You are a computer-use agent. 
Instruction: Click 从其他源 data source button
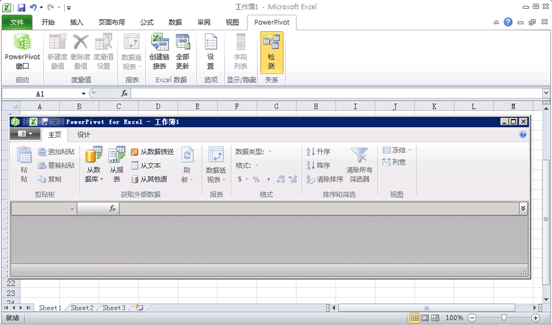pos(149,179)
